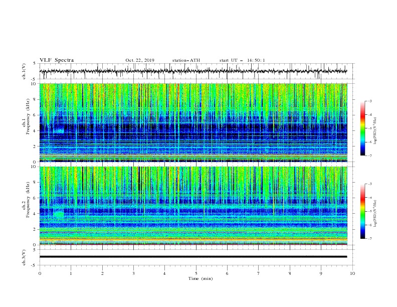This screenshot has height=307, width=397.
Task: Click the "-7" tick on lower colorbar
Action: pyautogui.click(x=370, y=238)
